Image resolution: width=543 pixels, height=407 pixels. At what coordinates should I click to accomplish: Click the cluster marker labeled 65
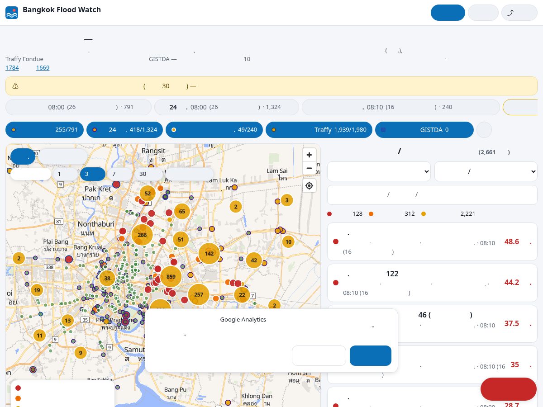[x=182, y=211]
